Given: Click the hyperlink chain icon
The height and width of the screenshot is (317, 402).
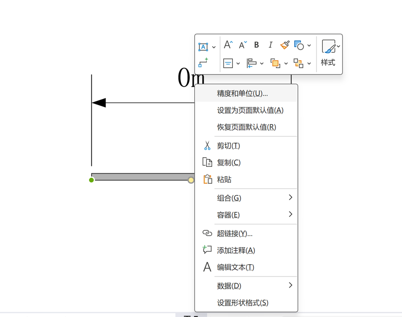Looking at the screenshot, I should [207, 233].
